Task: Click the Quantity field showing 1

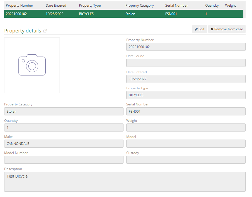Action: 63,127
